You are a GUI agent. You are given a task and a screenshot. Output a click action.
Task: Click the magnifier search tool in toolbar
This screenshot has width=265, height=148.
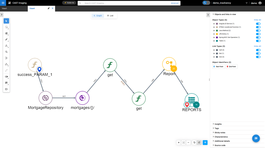[6, 52]
